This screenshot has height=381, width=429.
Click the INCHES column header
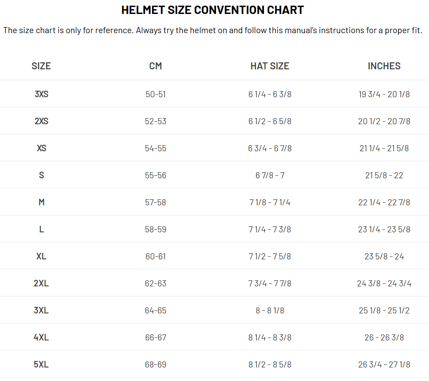click(x=384, y=66)
